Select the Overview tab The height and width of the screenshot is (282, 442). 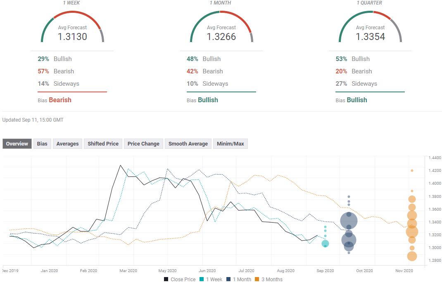(17, 143)
